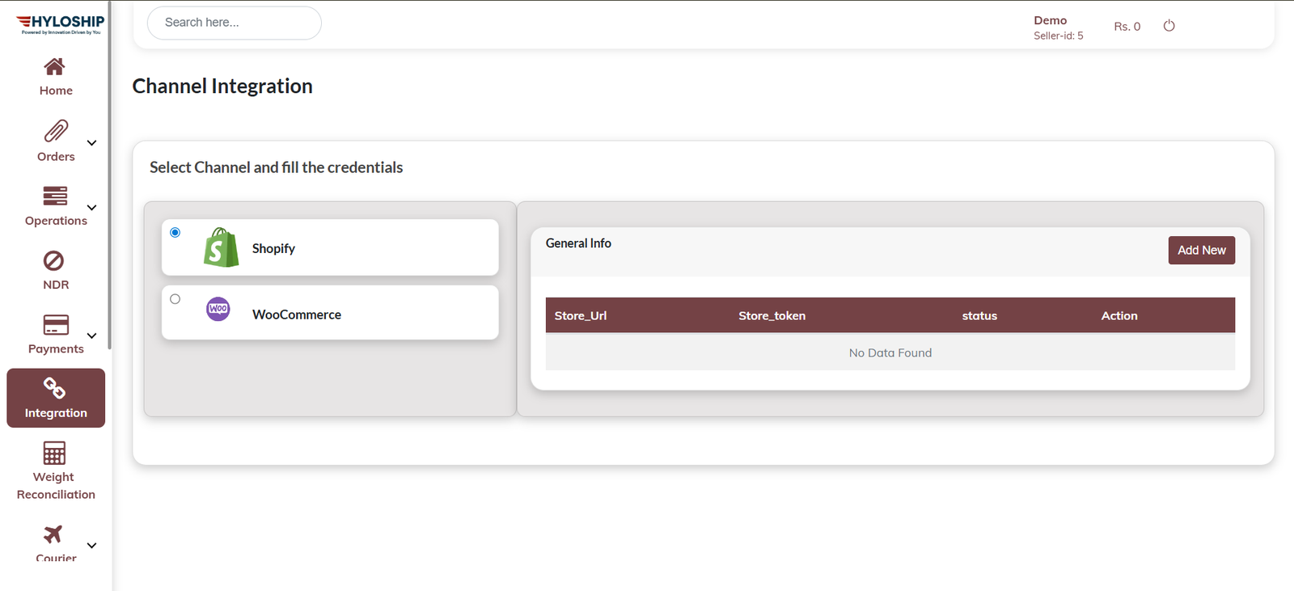This screenshot has height=591, width=1294.
Task: Click the Payments card icon
Action: [56, 324]
